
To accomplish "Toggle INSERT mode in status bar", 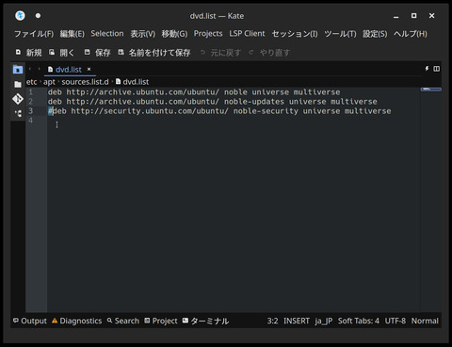I will 297,321.
